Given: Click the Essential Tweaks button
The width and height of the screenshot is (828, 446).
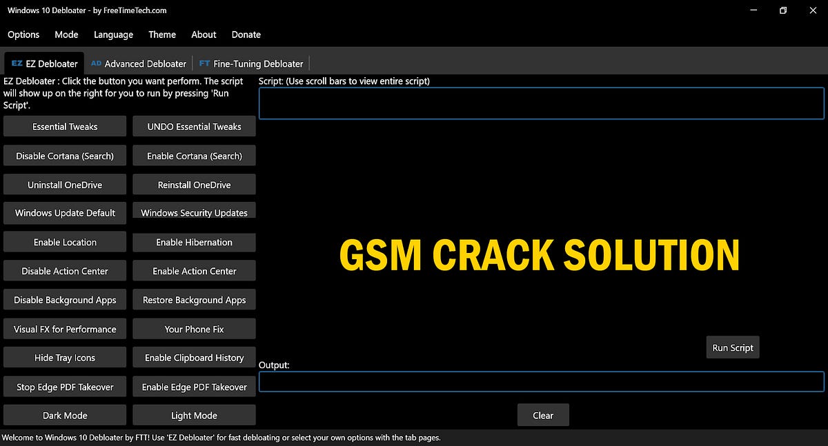Looking at the screenshot, I should (x=65, y=126).
